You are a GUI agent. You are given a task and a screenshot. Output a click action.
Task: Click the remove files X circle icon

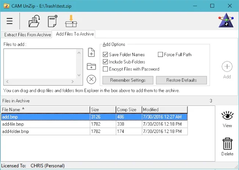91,79
